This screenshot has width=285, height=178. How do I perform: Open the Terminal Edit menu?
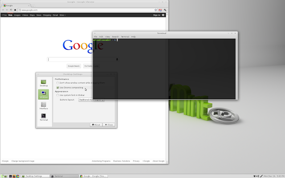[101, 36]
